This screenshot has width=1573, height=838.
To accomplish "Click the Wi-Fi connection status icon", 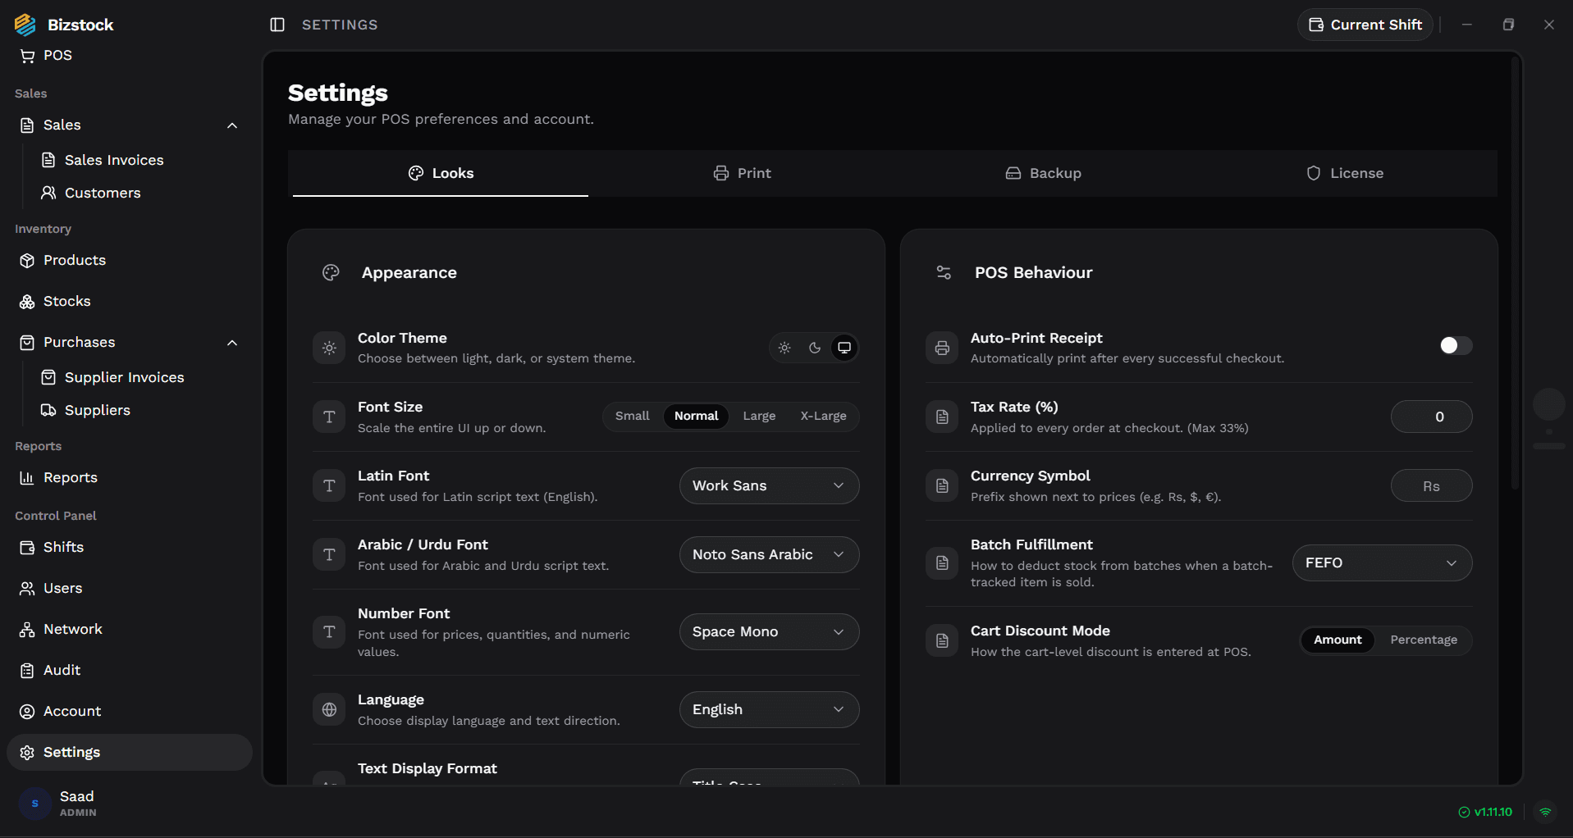I will point(1545,812).
